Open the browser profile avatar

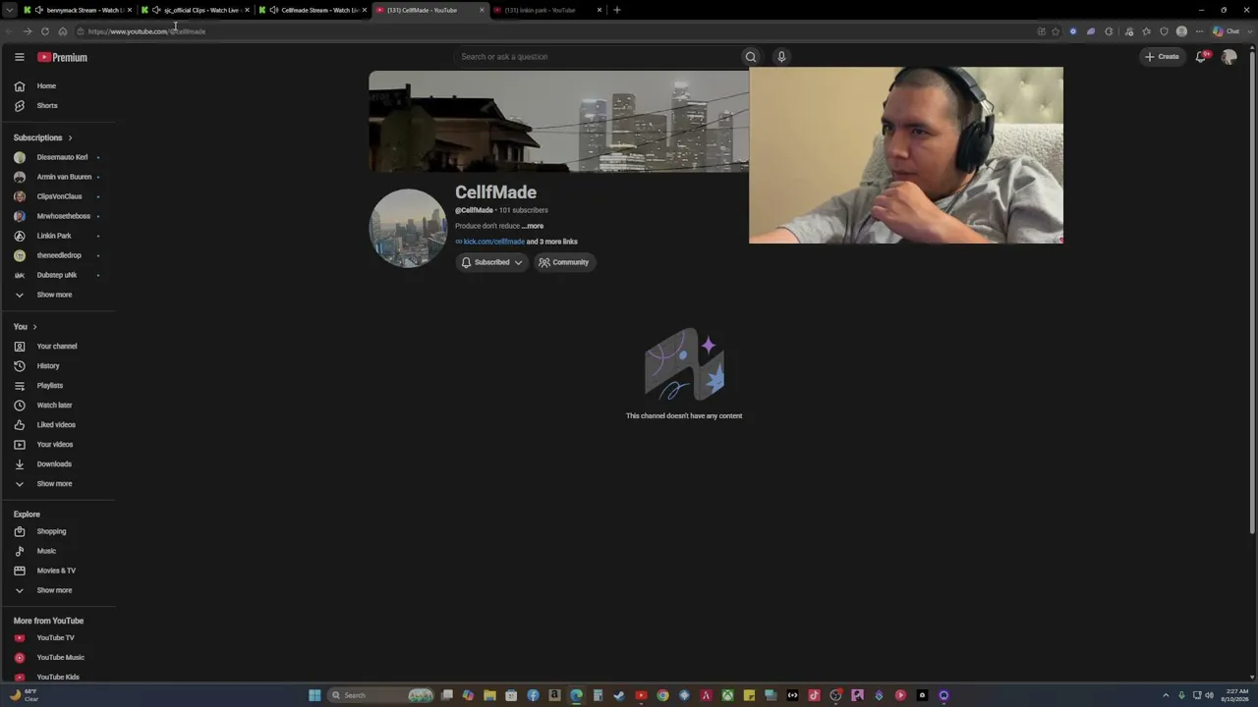click(x=1181, y=31)
